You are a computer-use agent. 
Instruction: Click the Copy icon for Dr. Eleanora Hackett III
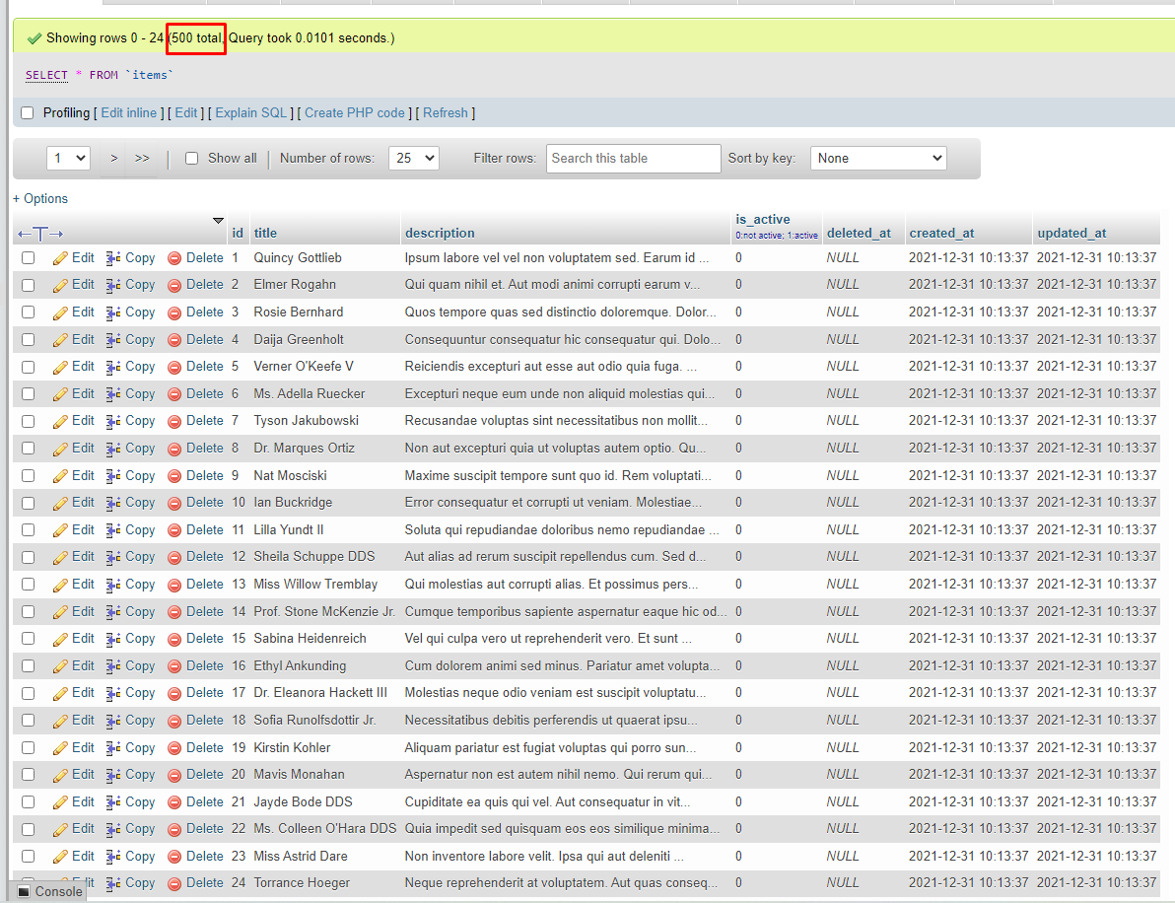[x=113, y=694]
